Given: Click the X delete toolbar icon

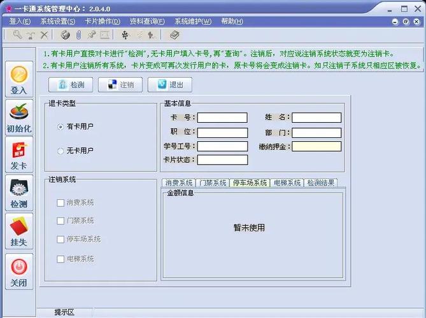Looking at the screenshot, I should (x=45, y=35).
